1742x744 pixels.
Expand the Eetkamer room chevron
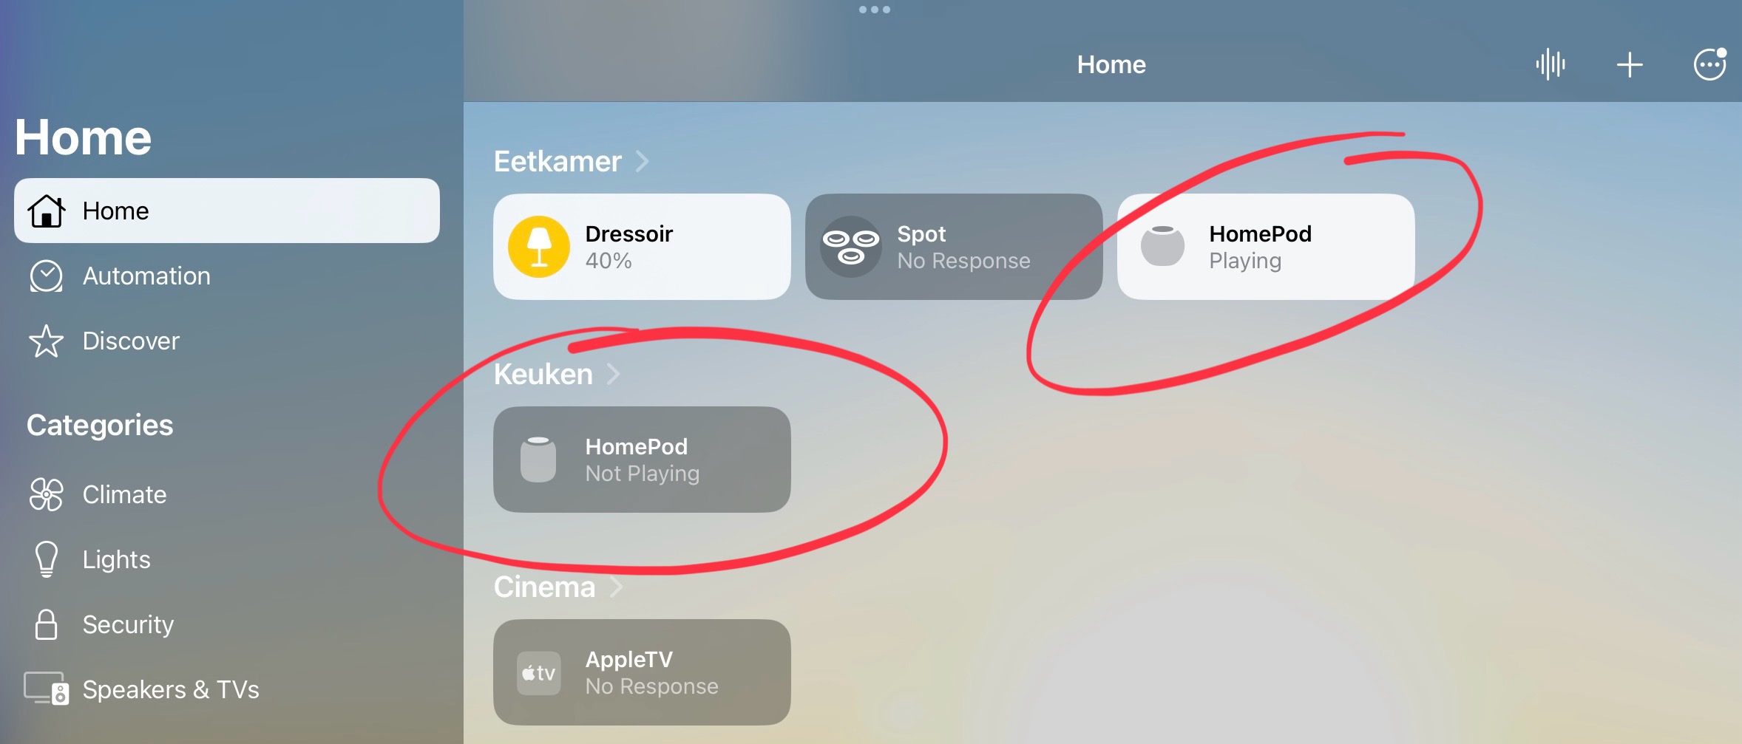643,161
